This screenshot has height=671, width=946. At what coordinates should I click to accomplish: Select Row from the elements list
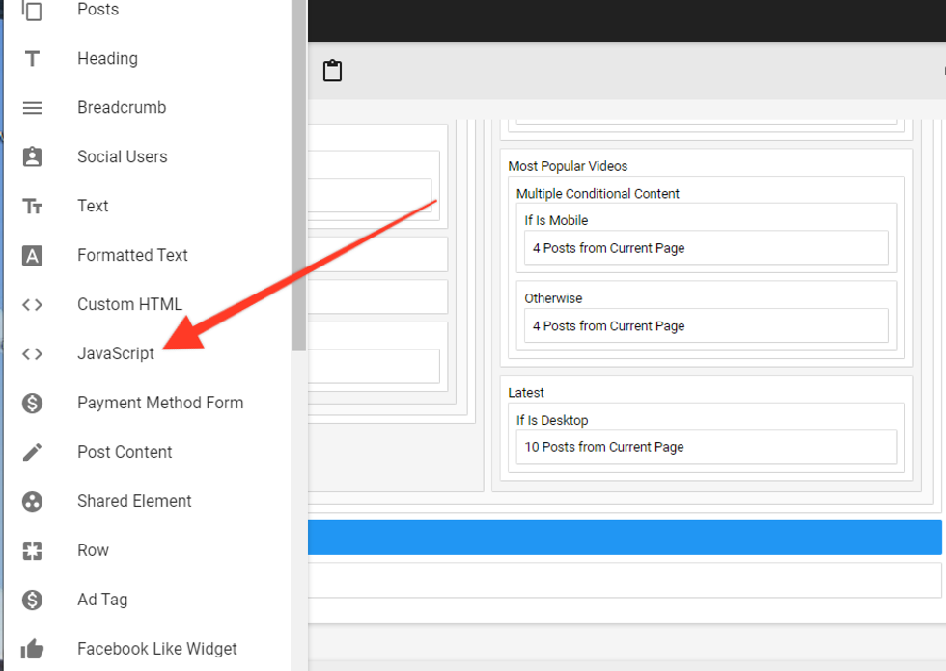point(93,551)
